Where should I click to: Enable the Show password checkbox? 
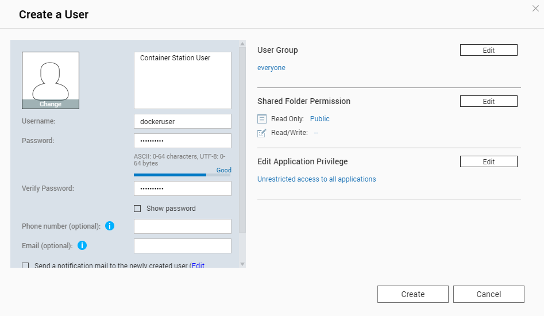(x=137, y=209)
